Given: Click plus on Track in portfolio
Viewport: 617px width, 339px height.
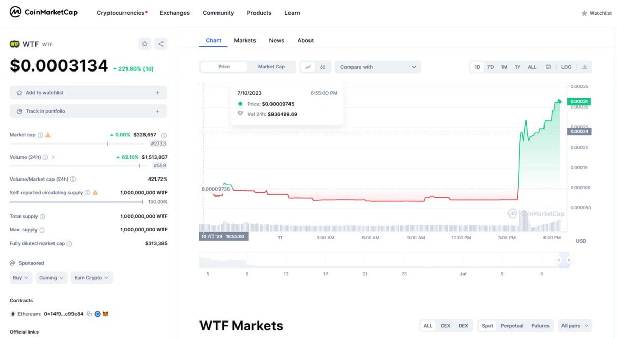Looking at the screenshot, I should point(157,111).
